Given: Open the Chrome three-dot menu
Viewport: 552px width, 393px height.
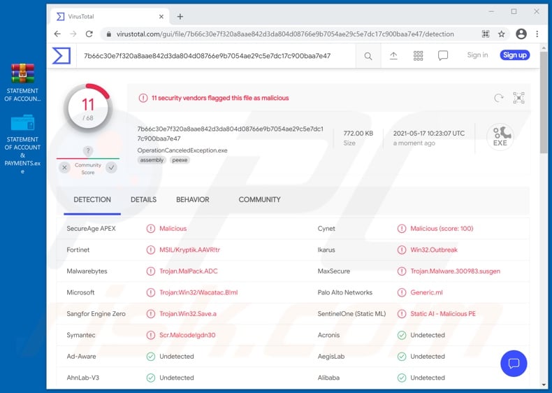Looking at the screenshot, I should (x=537, y=34).
